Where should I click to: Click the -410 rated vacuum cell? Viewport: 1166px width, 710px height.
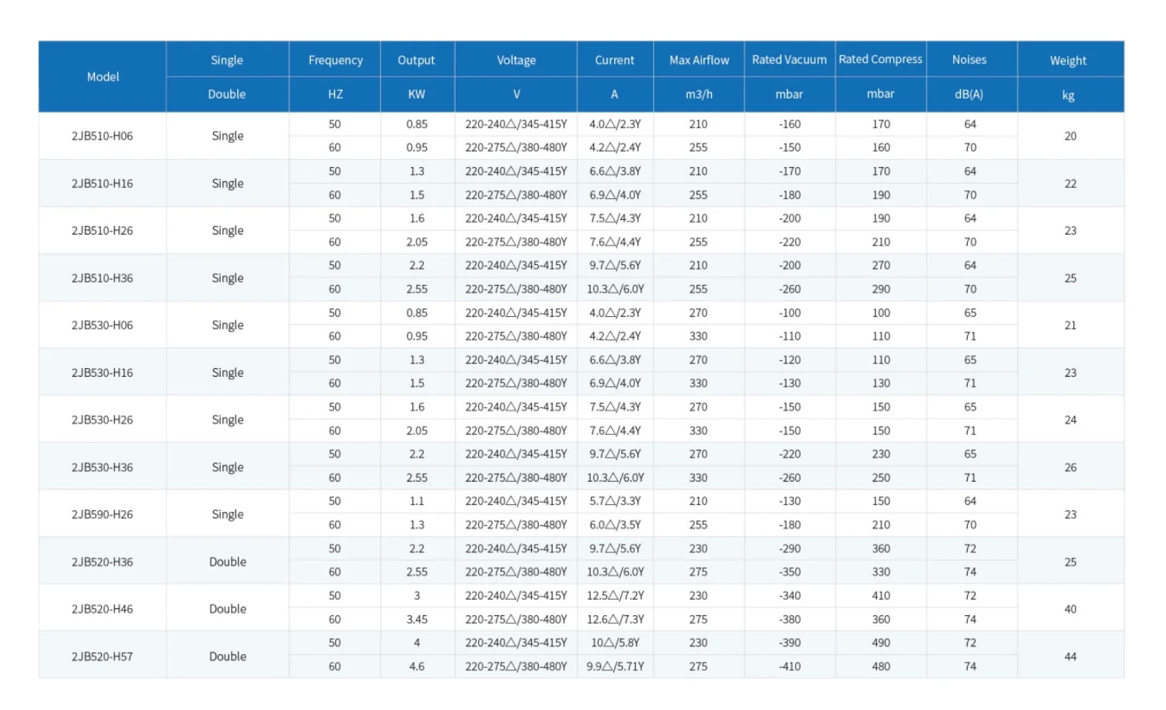[x=790, y=666]
